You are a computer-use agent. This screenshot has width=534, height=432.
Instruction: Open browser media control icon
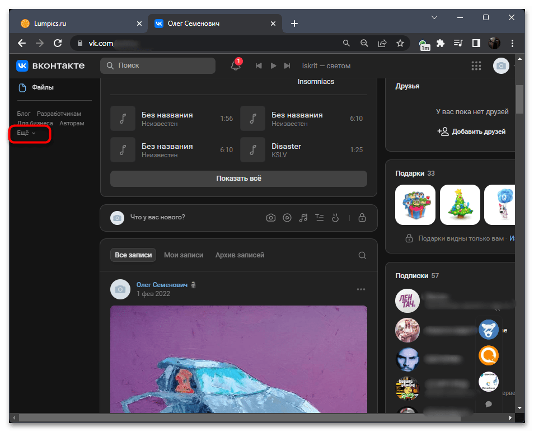tap(458, 43)
